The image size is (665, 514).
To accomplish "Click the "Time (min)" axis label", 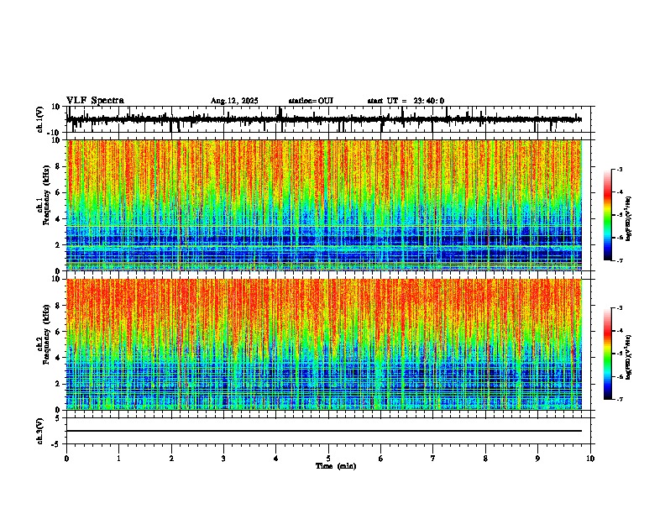I will coord(336,466).
